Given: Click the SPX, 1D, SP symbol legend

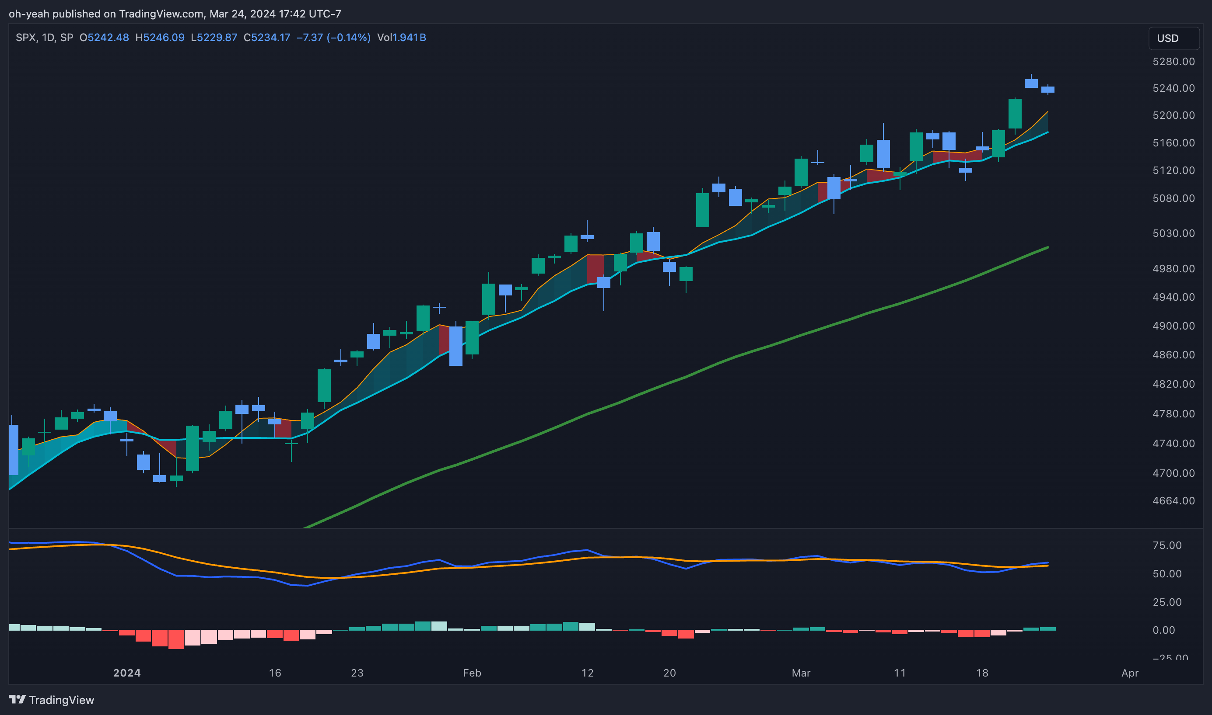Looking at the screenshot, I should click(44, 38).
